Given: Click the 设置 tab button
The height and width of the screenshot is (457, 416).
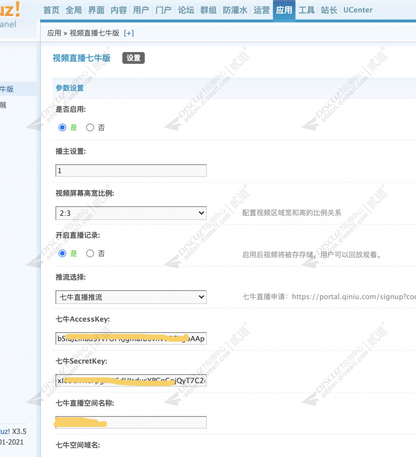Looking at the screenshot, I should pos(133,58).
